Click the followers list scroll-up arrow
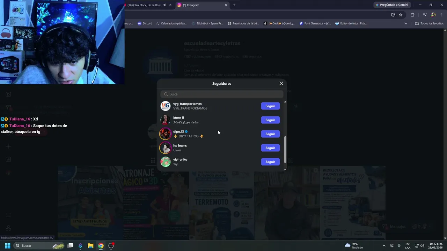Viewport: 447px width, 251px height. pos(285,102)
